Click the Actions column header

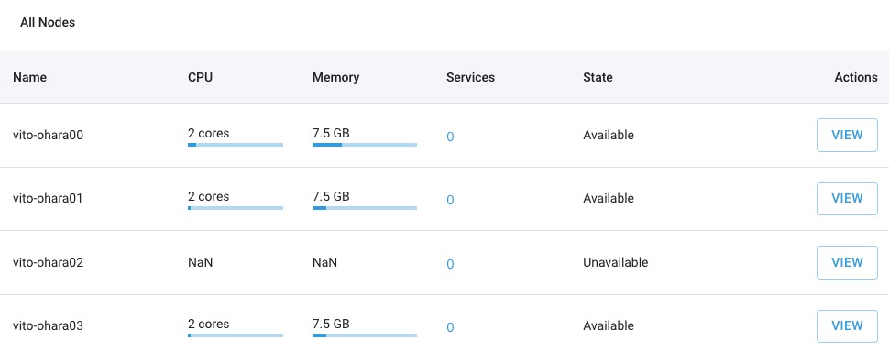point(856,77)
